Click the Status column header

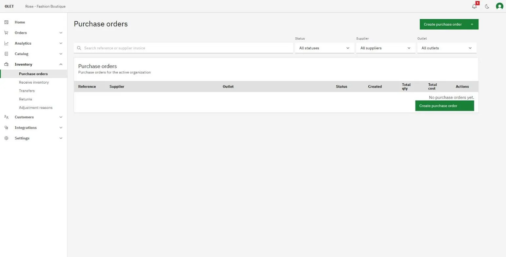coord(341,87)
